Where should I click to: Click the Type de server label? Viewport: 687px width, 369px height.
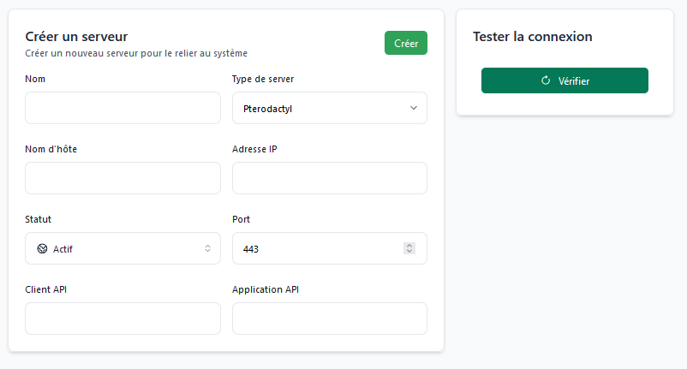263,80
